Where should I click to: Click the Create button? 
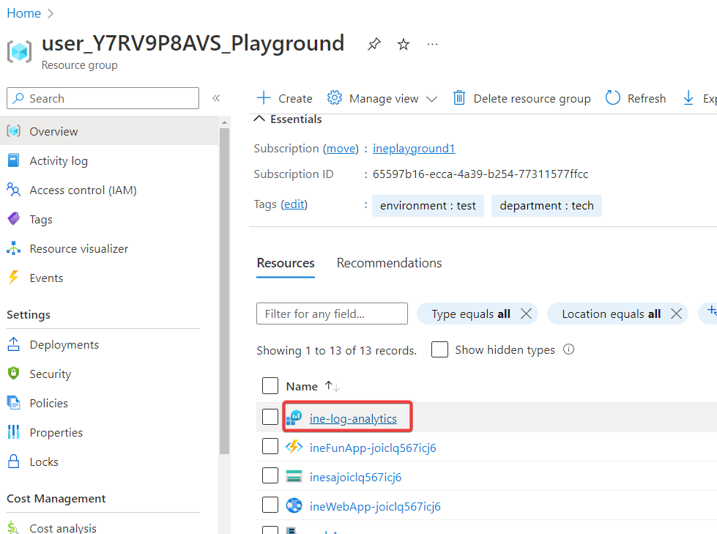[x=284, y=98]
